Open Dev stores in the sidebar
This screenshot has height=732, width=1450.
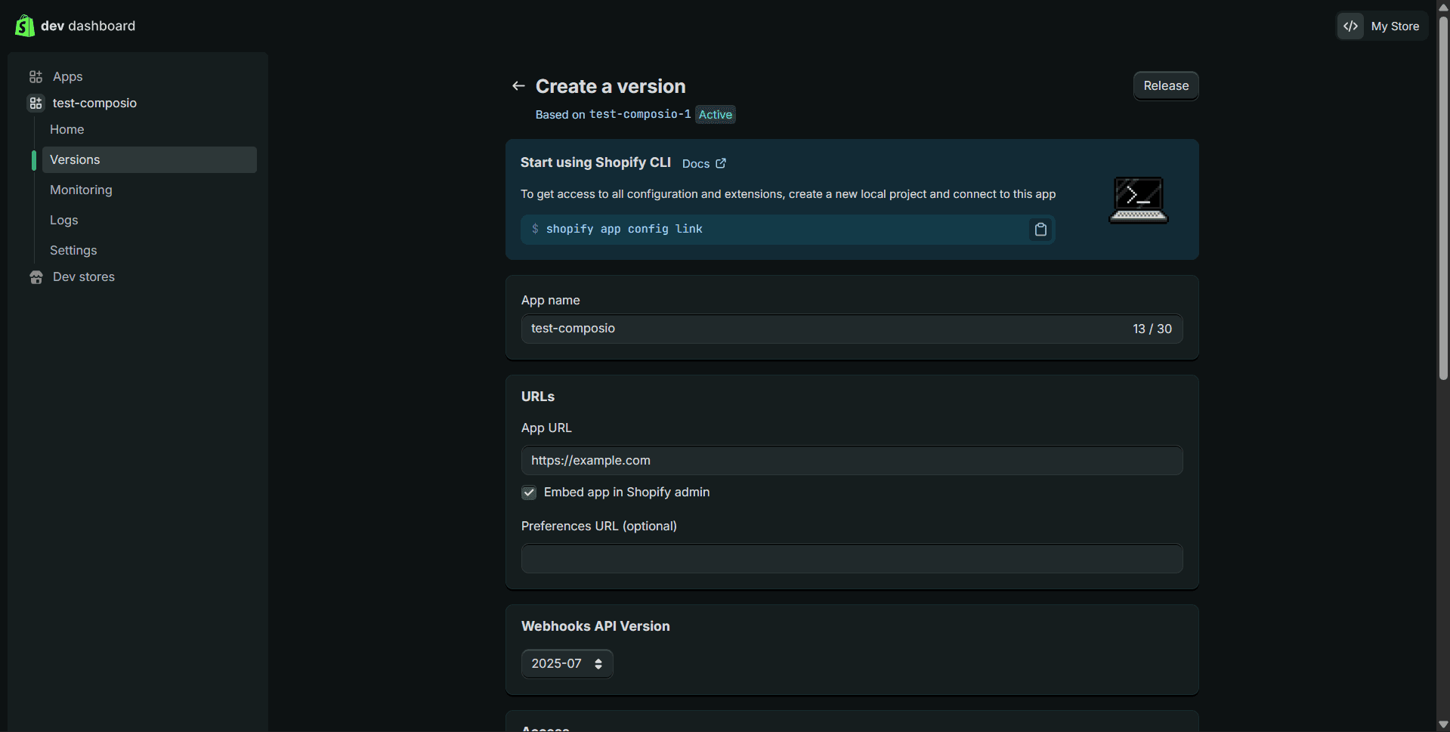(84, 276)
